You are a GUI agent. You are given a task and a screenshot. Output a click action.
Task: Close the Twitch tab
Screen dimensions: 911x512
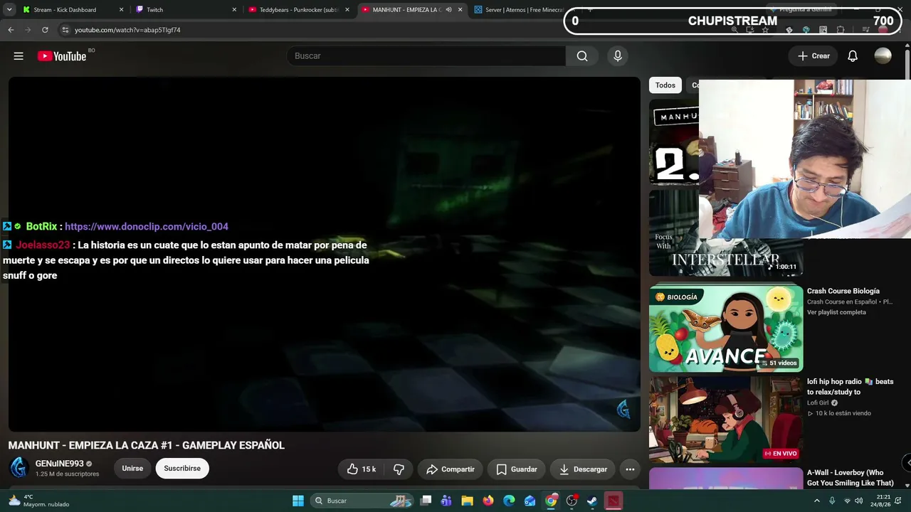(x=234, y=10)
